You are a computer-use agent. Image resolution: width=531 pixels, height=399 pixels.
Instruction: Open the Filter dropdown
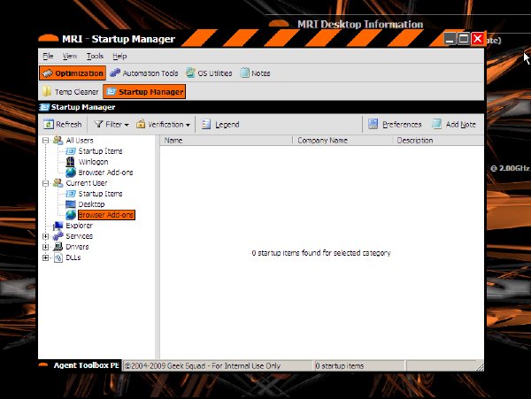(112, 124)
